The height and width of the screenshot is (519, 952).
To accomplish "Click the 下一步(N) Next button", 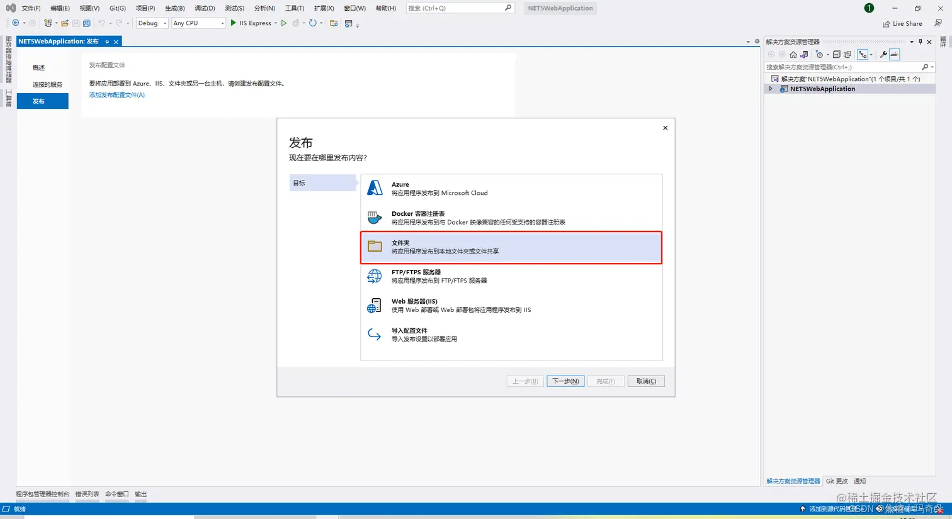I will [x=565, y=381].
